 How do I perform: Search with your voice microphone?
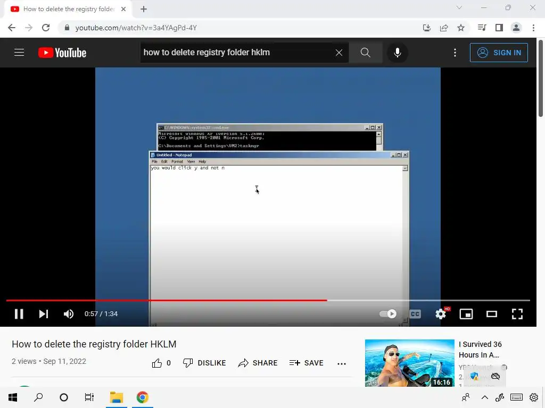(x=397, y=53)
